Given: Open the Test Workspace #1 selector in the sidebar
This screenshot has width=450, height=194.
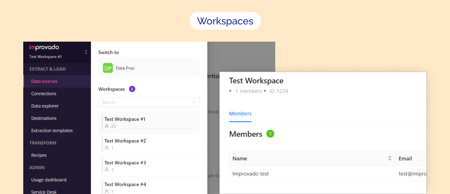Looking at the screenshot, I should [x=46, y=57].
